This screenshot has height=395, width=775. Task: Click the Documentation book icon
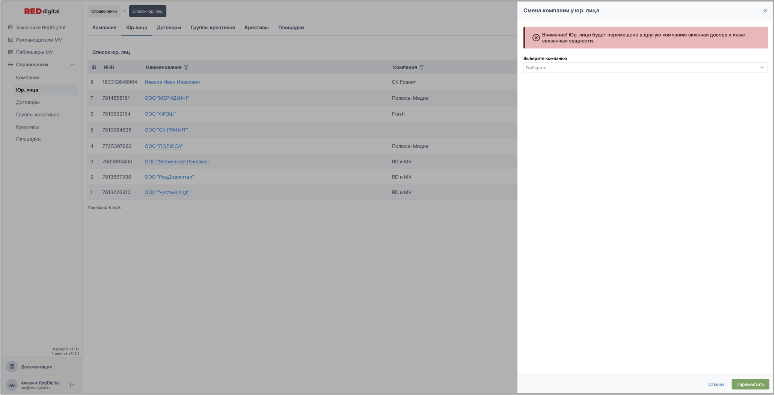pos(12,367)
